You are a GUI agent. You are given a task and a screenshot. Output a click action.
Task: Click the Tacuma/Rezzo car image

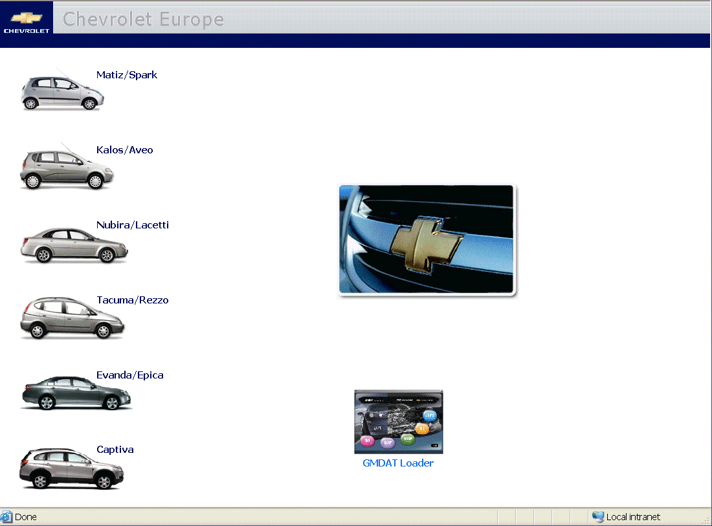pos(72,319)
